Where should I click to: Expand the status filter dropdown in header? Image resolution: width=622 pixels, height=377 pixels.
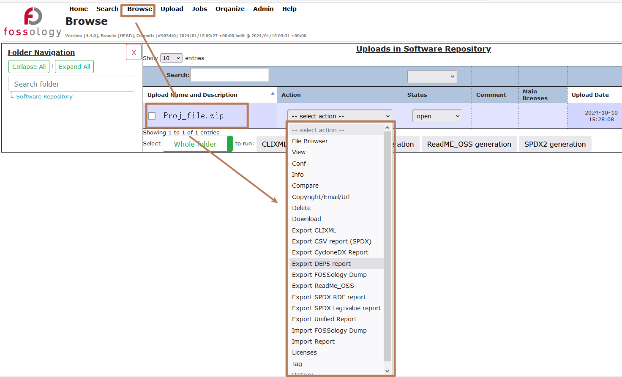432,76
